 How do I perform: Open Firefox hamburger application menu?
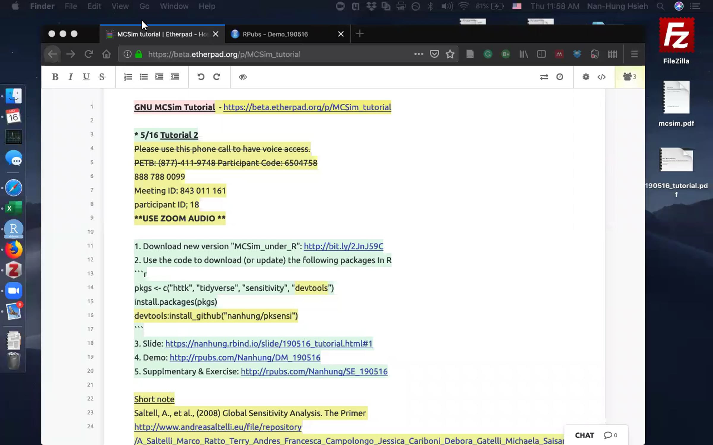[x=634, y=54]
